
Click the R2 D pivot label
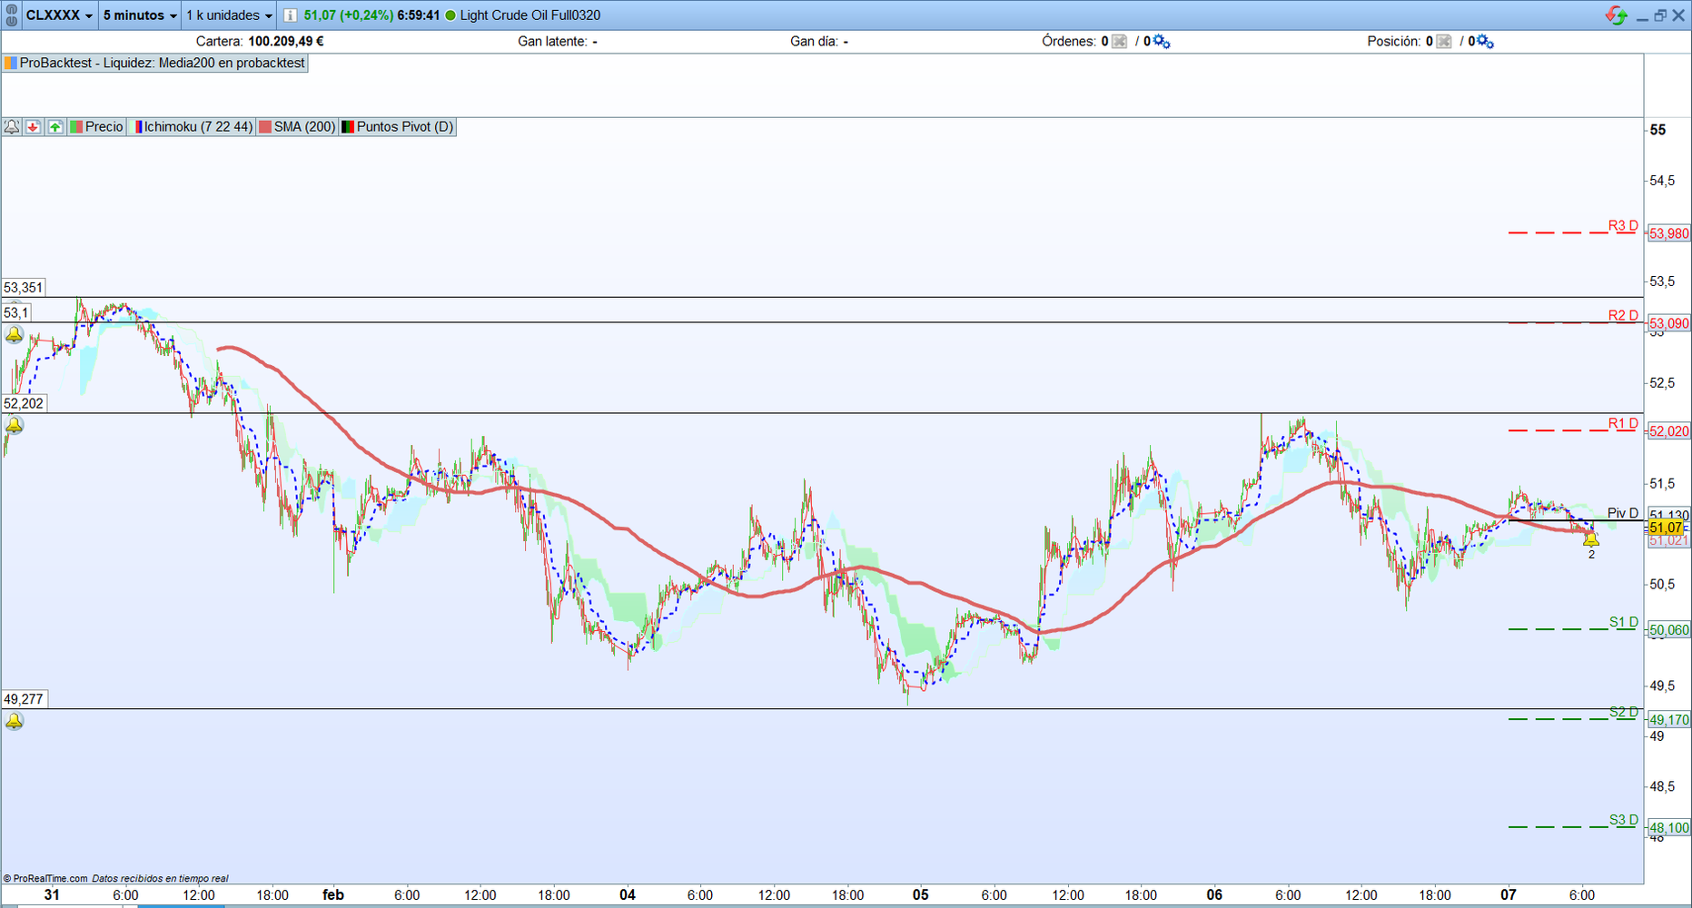click(x=1623, y=315)
